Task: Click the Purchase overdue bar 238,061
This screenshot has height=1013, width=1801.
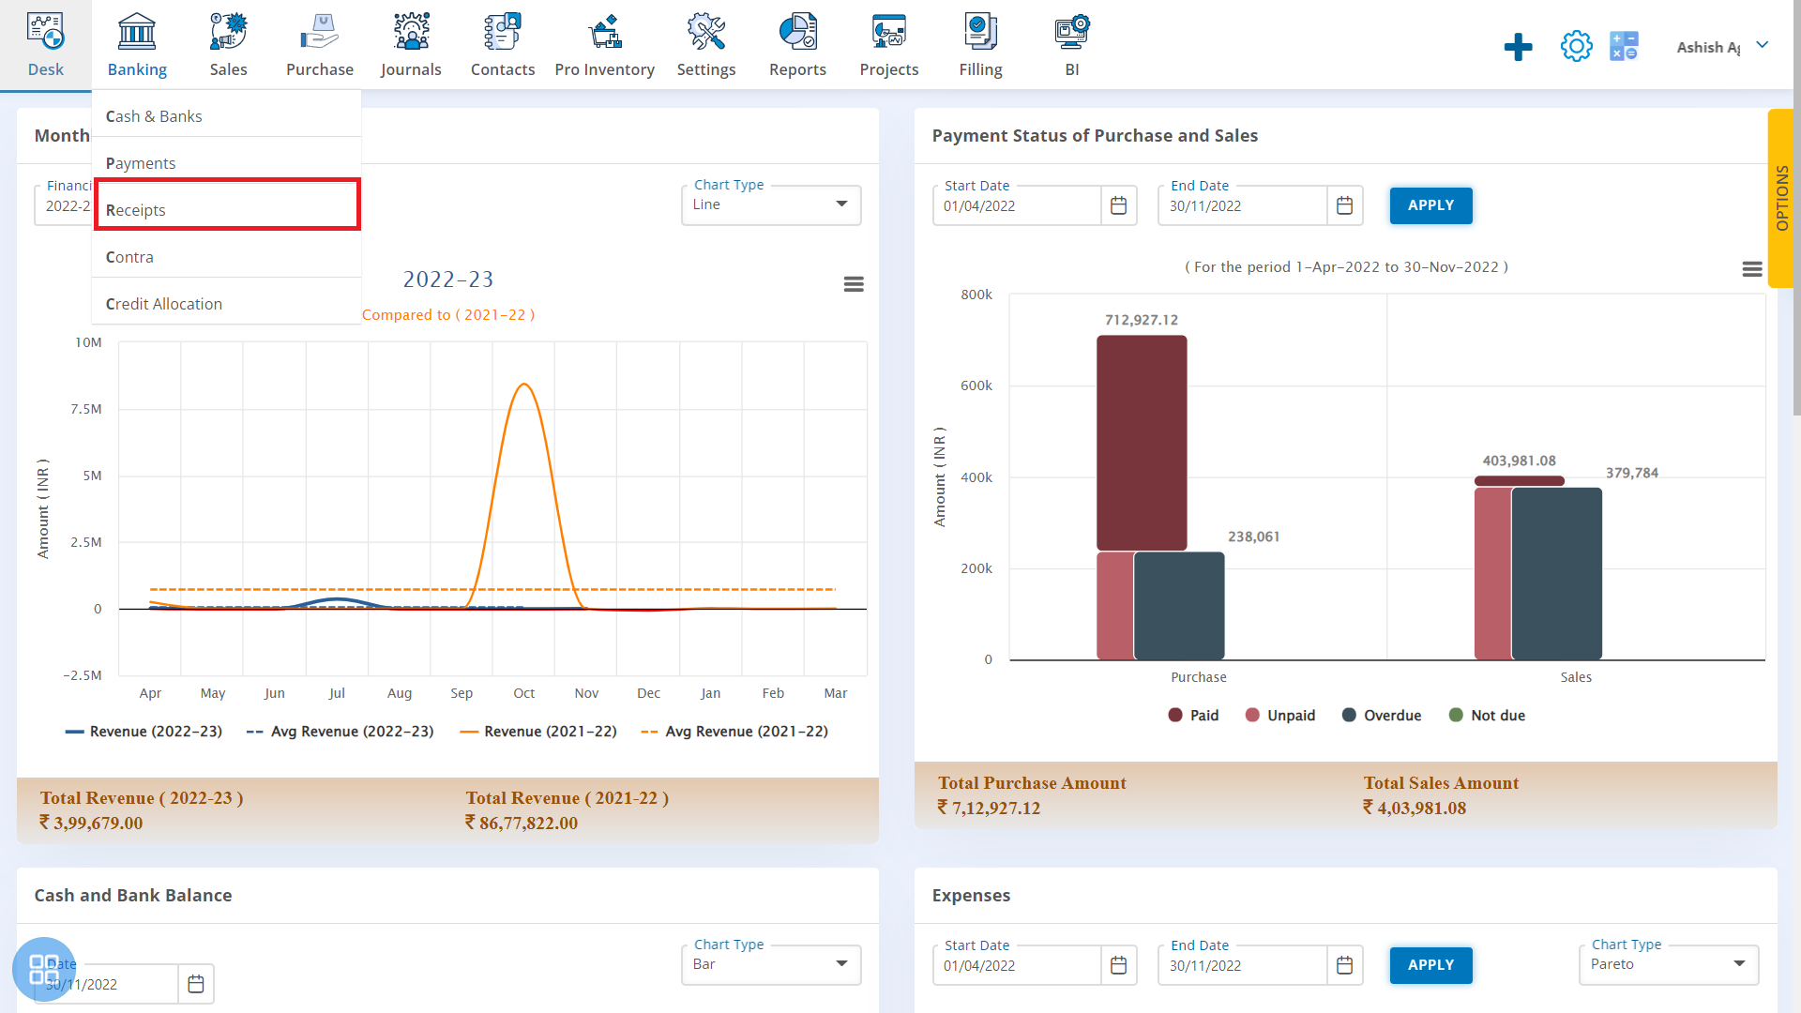Action: coord(1179,606)
